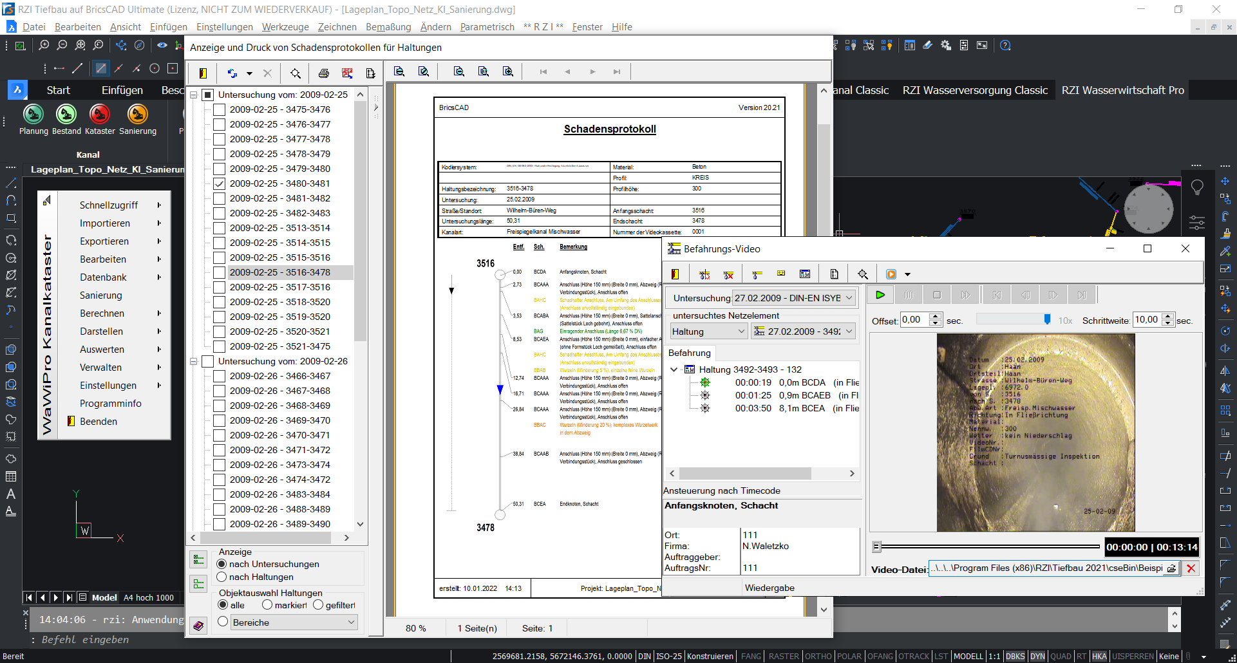Collapse the Untersuchung vom: 2009-02-26 tree node
The height and width of the screenshot is (663, 1237).
pos(193,361)
